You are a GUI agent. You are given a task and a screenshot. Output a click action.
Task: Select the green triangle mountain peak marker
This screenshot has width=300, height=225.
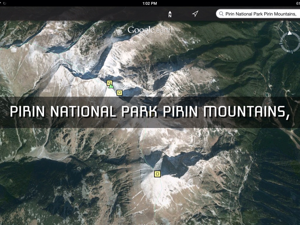pos(111,86)
